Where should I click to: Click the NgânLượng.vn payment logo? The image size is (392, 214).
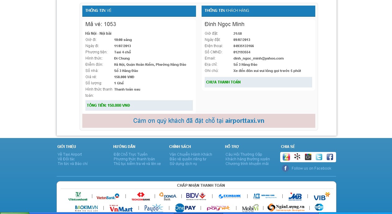tap(286, 207)
